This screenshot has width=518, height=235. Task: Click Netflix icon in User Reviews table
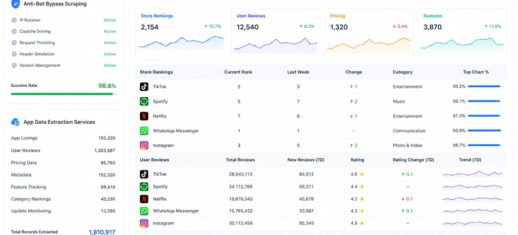pyautogui.click(x=144, y=199)
